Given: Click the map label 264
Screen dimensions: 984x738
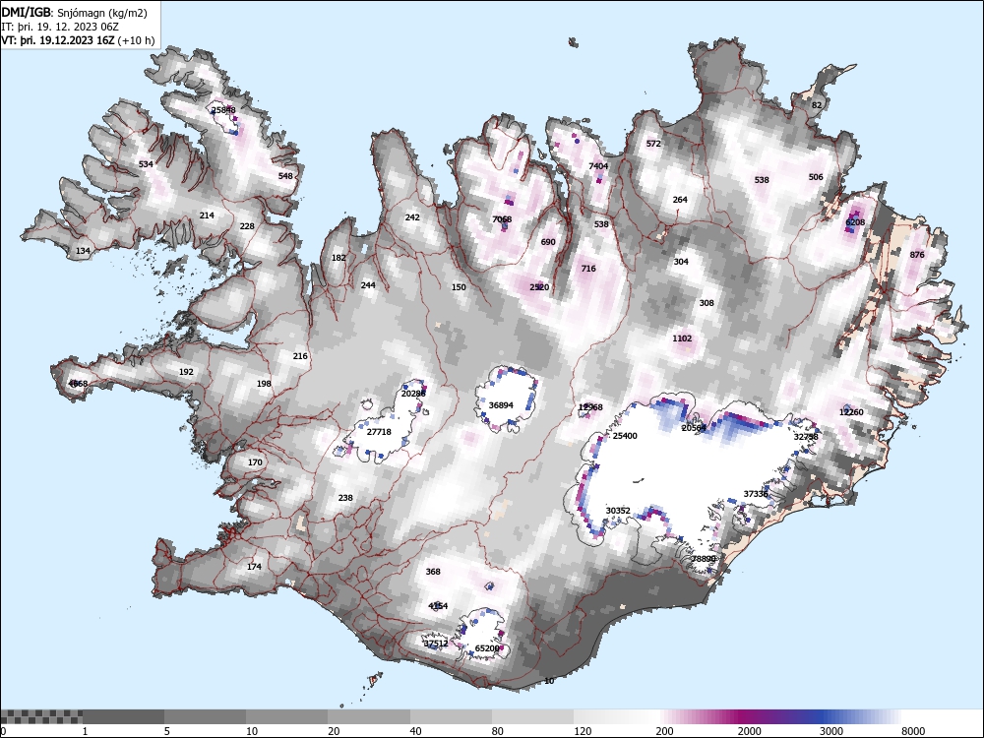Looking at the screenshot, I should pos(680,200).
